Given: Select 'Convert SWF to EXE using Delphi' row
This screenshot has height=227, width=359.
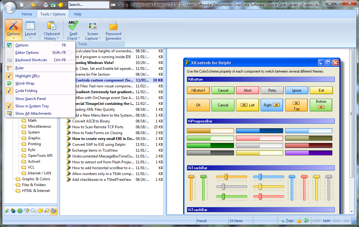Looking at the screenshot, I should coord(115,145).
